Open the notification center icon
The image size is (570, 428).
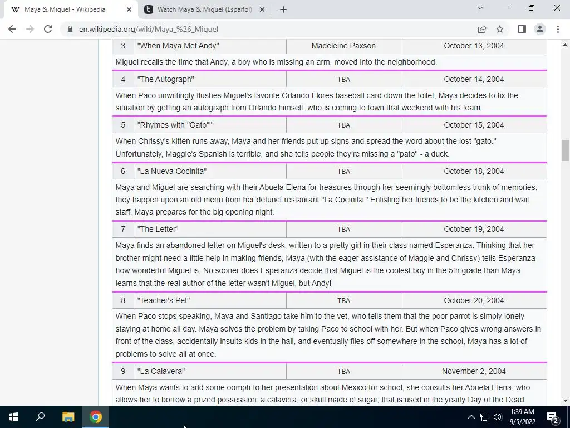click(x=553, y=417)
